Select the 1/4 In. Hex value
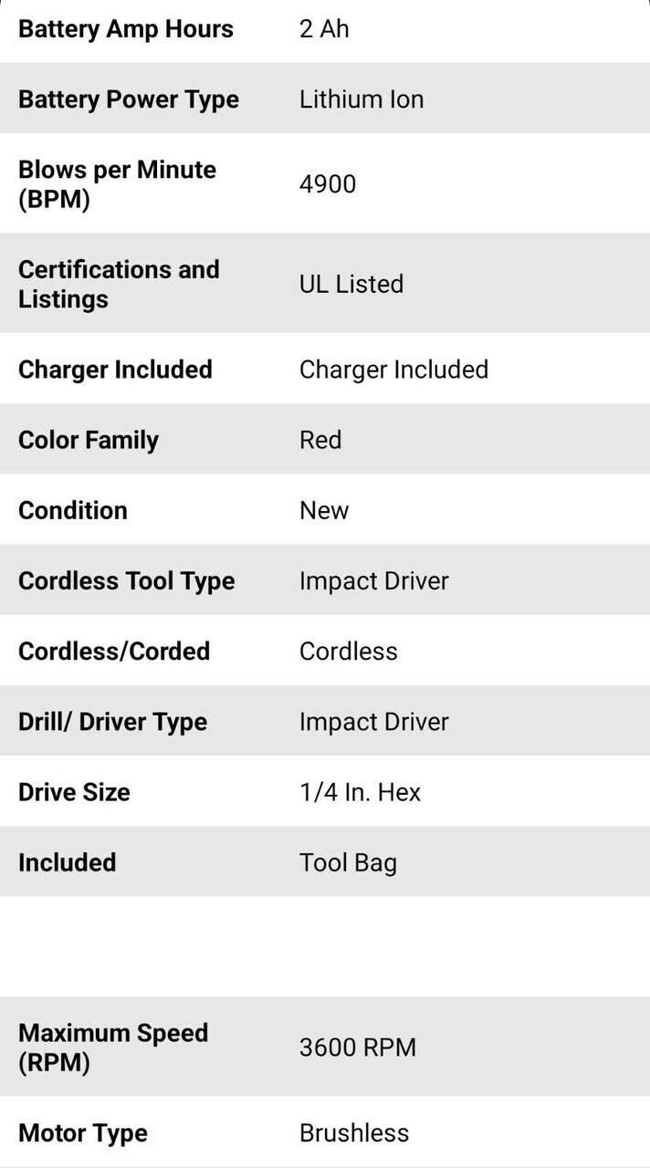The width and height of the screenshot is (650, 1168). [x=360, y=792]
